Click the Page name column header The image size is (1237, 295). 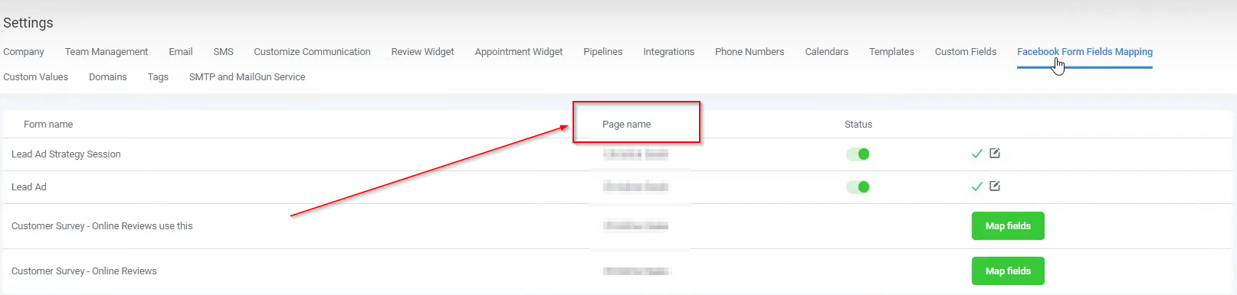pos(626,125)
